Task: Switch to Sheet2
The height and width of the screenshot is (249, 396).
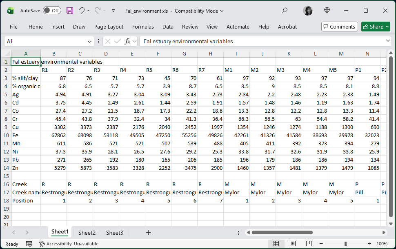Action: click(87, 233)
